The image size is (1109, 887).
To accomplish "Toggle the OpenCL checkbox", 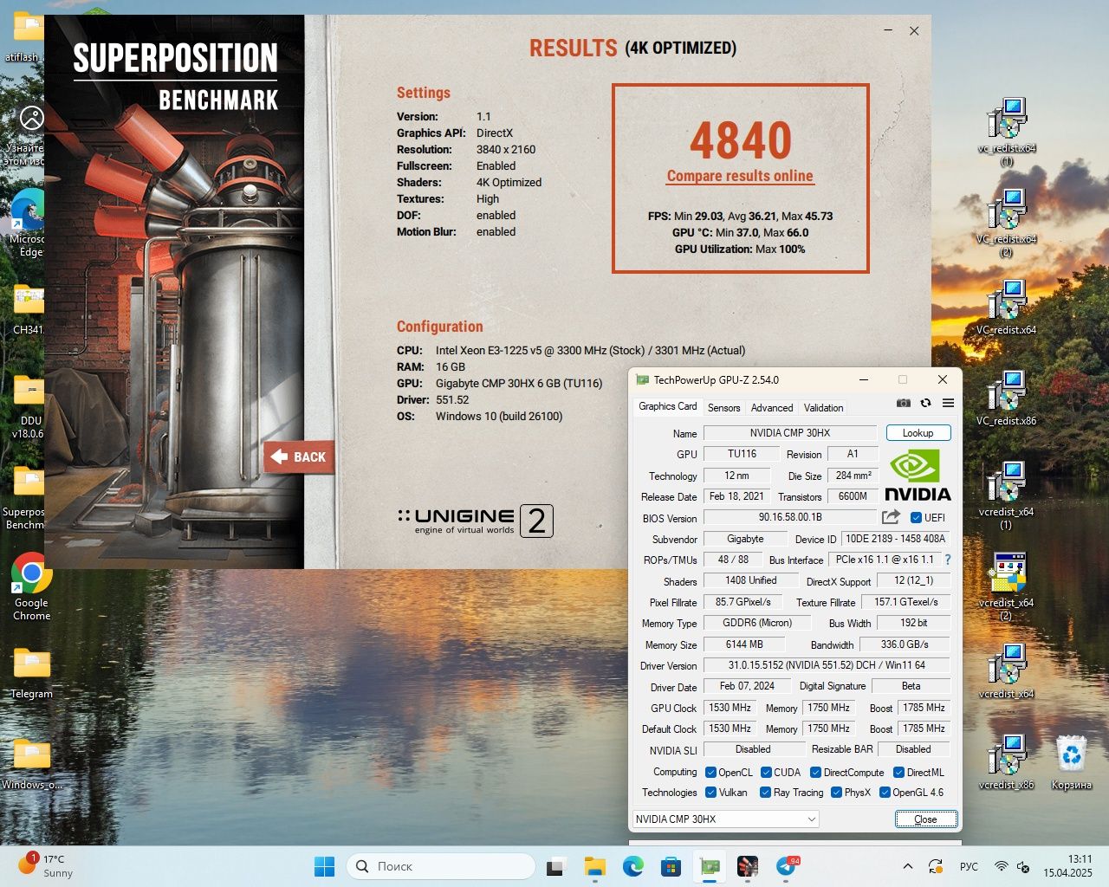I will click(x=710, y=773).
